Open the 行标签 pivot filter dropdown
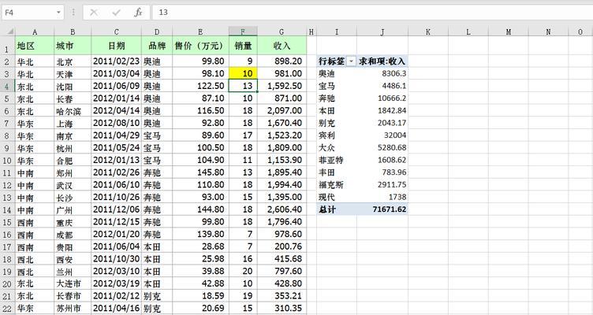The width and height of the screenshot is (593, 315). pos(352,61)
